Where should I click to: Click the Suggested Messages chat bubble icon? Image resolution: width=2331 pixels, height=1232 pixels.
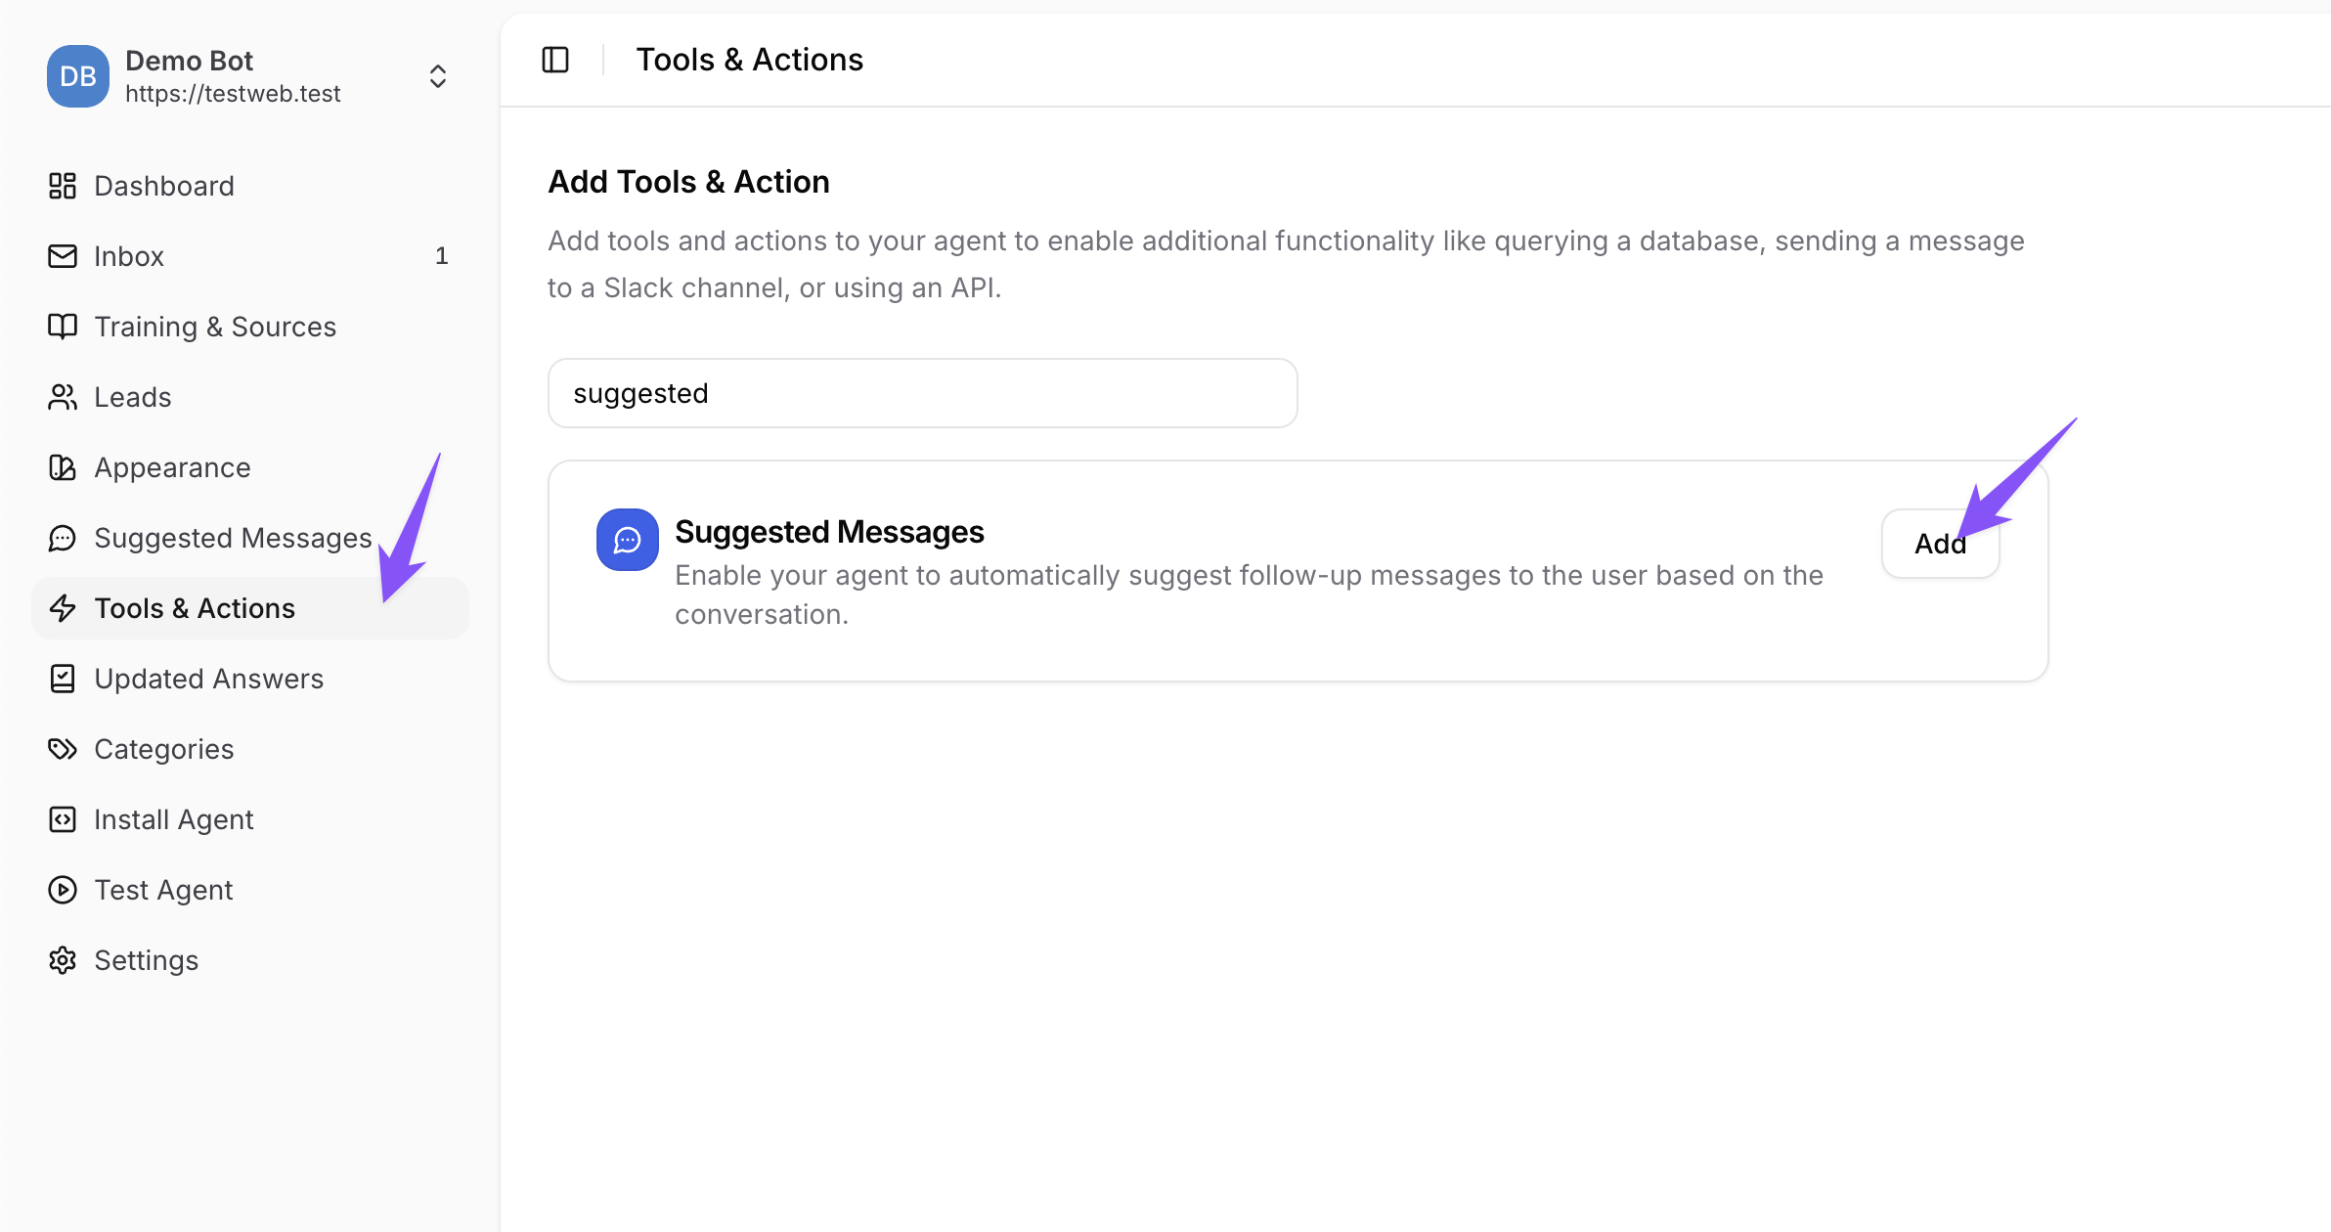click(x=63, y=538)
